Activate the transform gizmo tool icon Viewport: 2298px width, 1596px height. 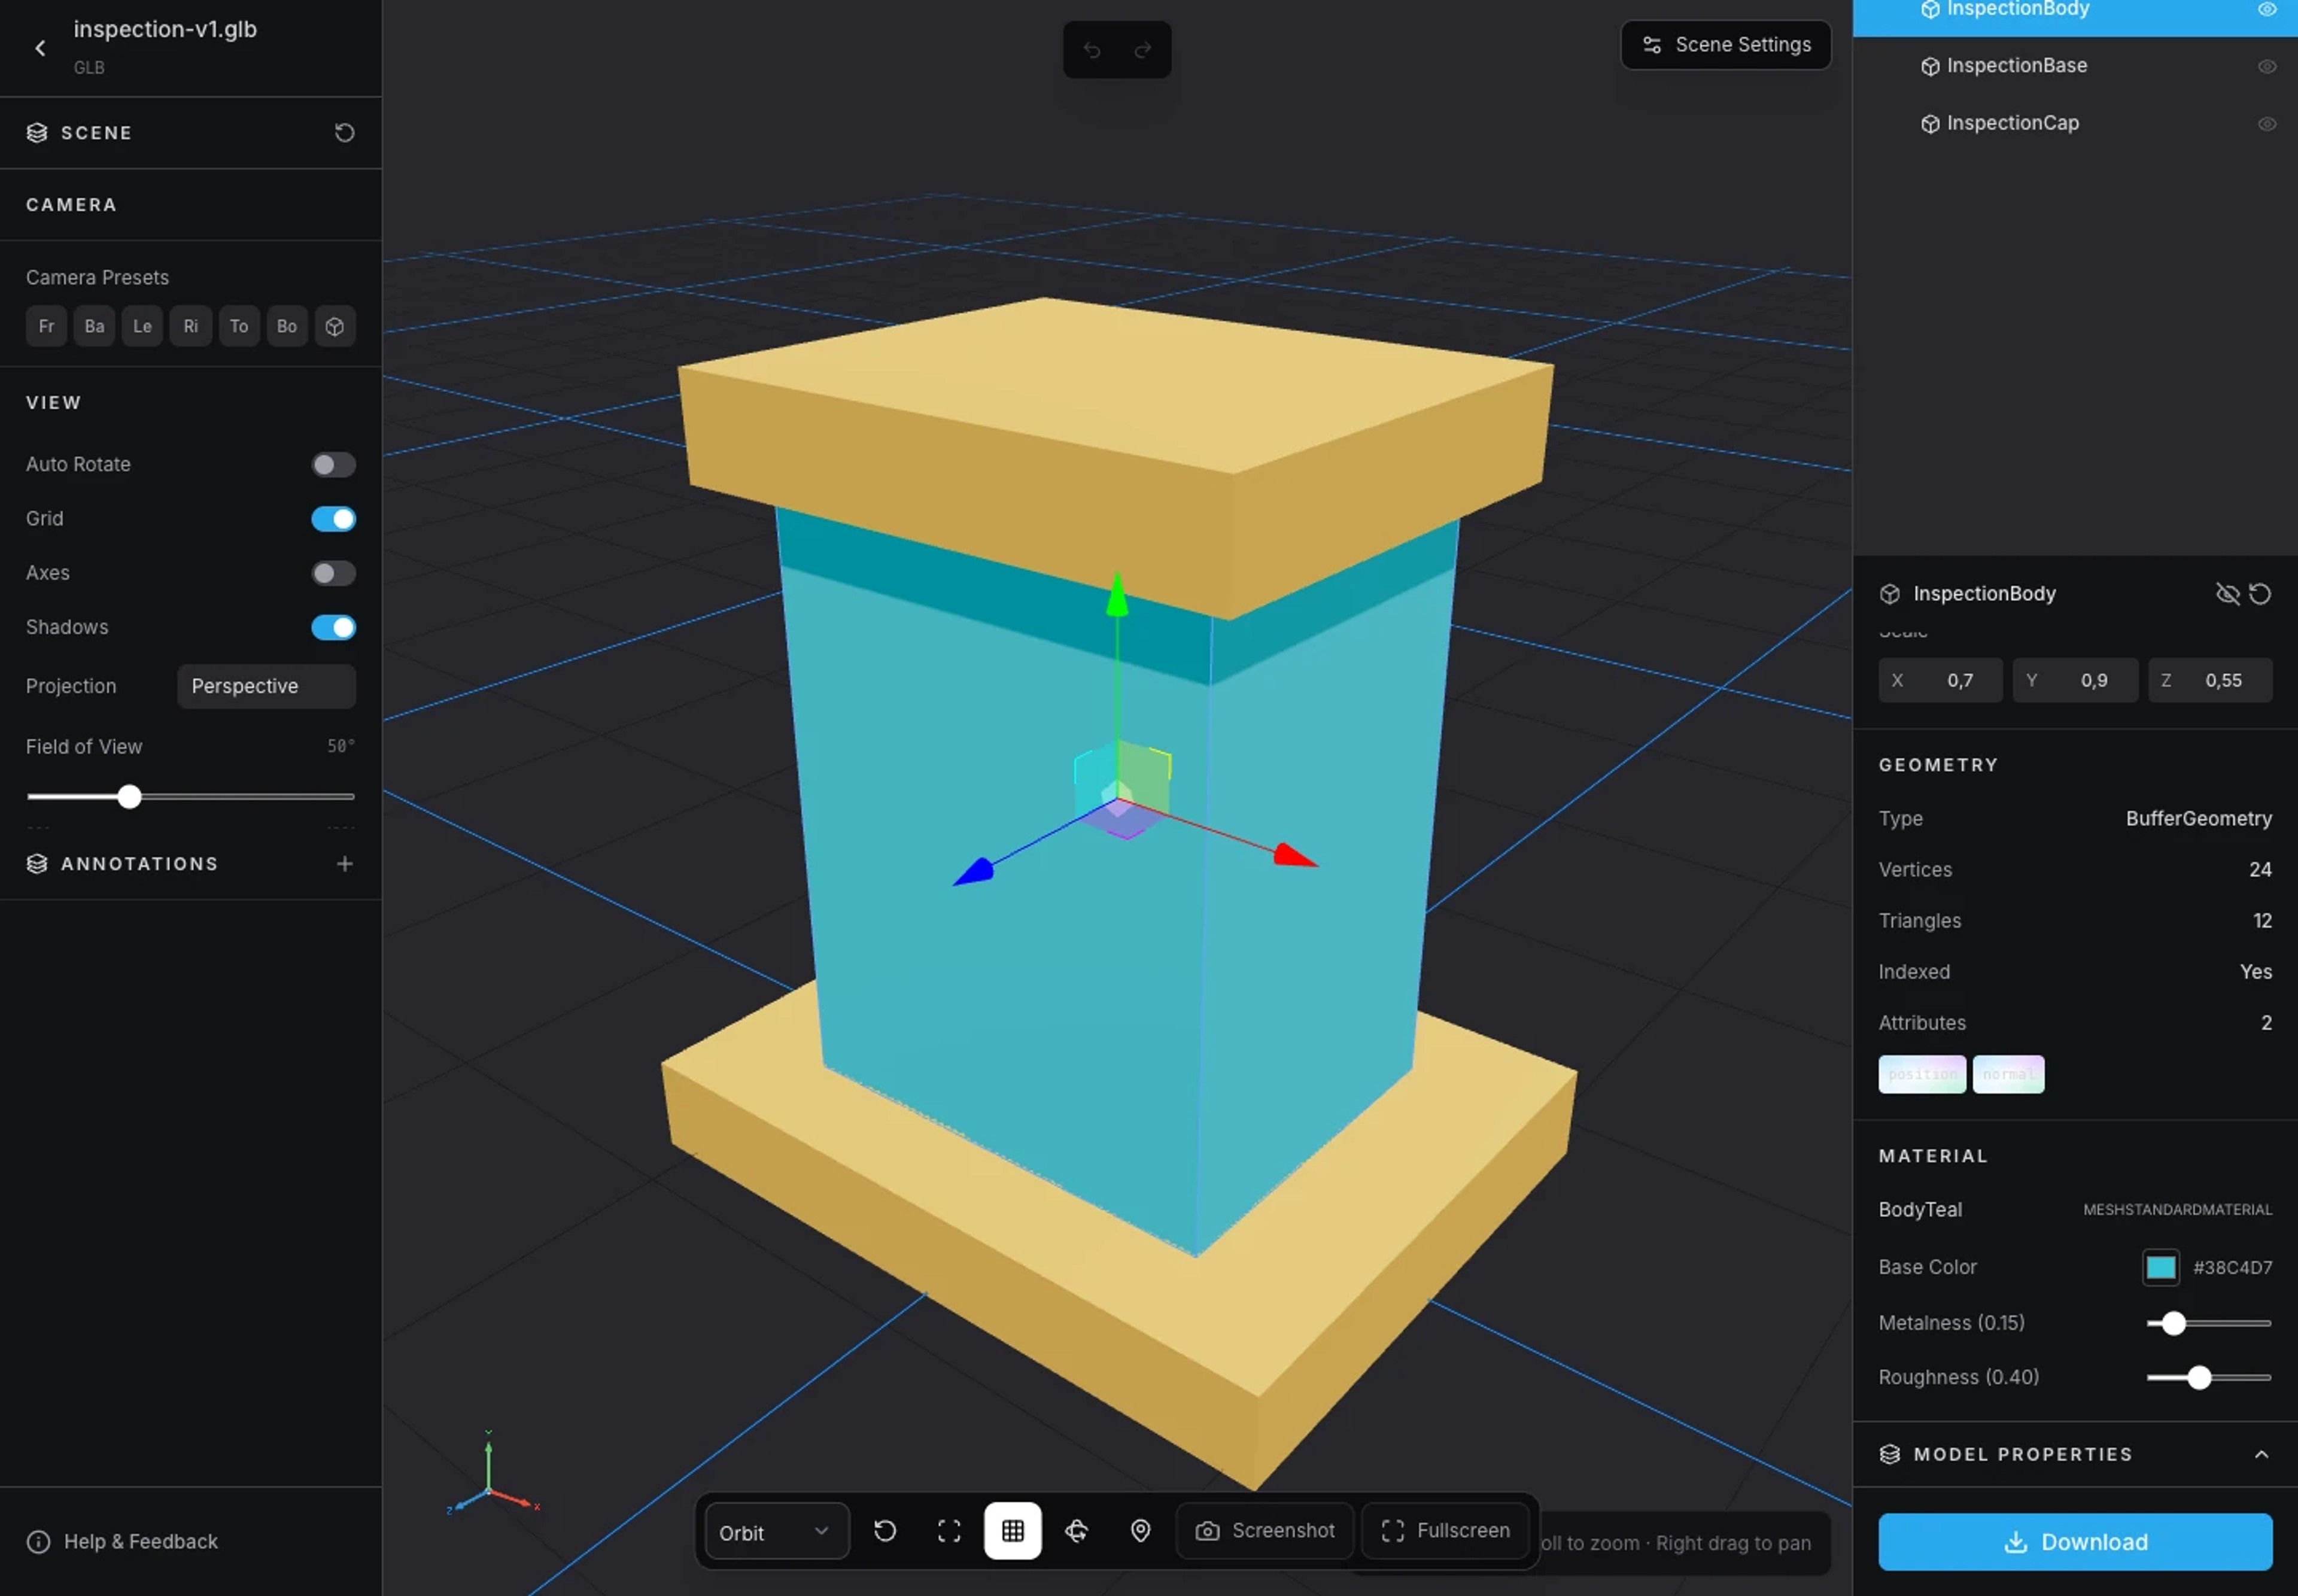point(1076,1530)
